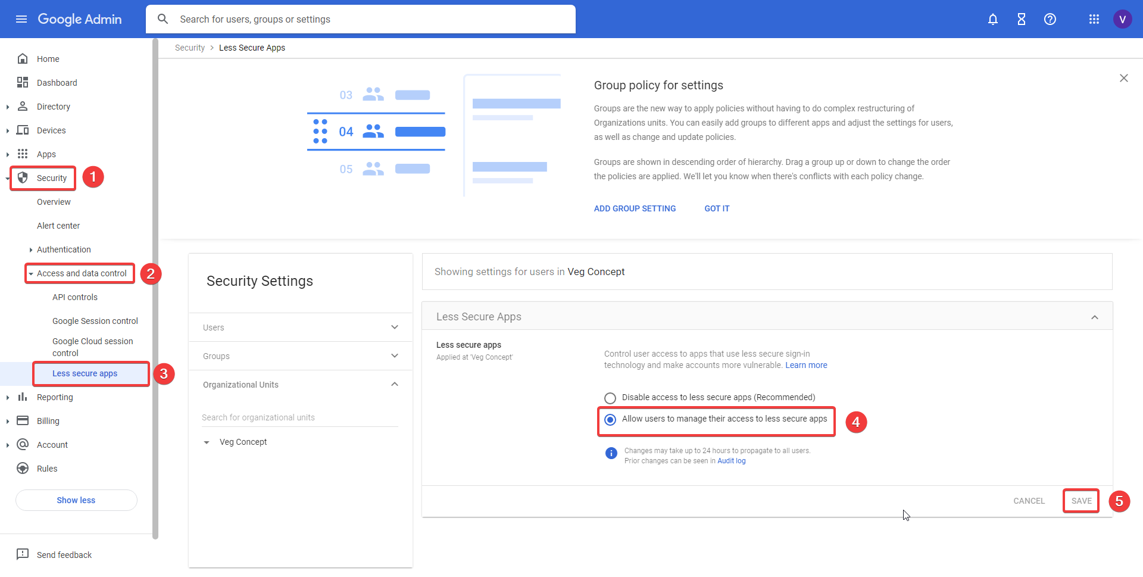The image size is (1143, 577).
Task: Click the Devices icon in sidebar
Action: coord(23,130)
